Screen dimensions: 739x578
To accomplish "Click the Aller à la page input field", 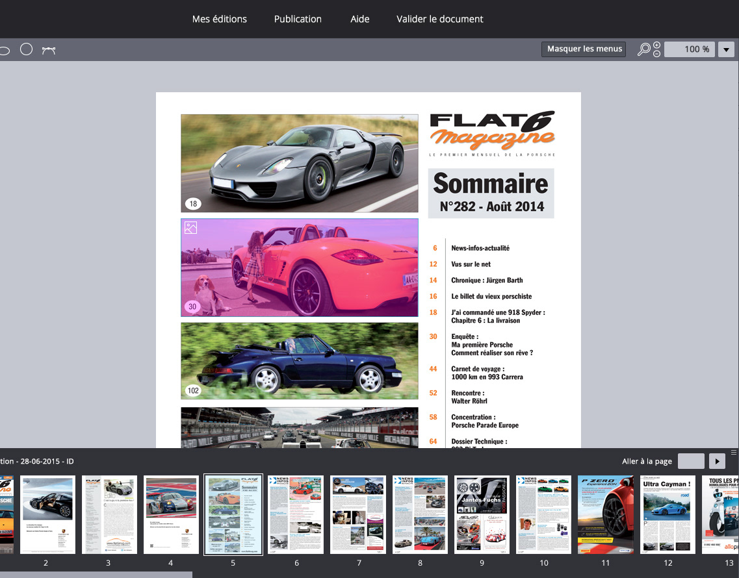I will click(x=691, y=461).
